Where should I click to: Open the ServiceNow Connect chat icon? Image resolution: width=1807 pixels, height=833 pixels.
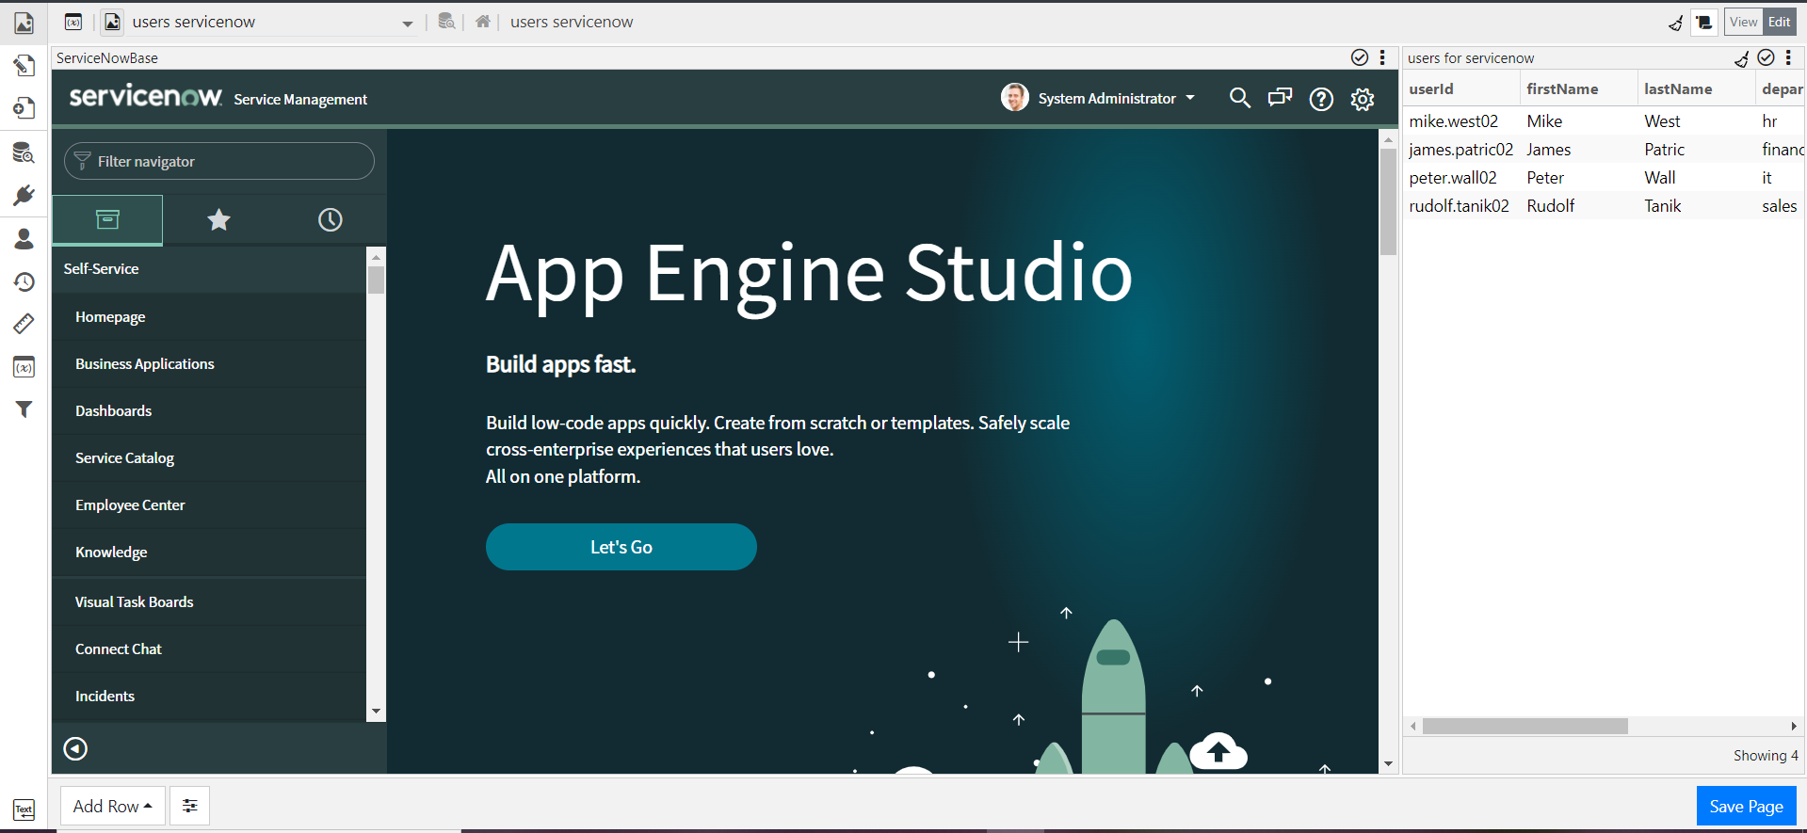point(1280,98)
